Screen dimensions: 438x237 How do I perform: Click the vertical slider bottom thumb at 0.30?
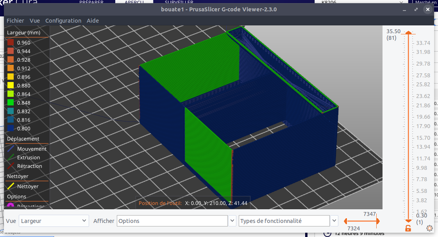point(408,221)
